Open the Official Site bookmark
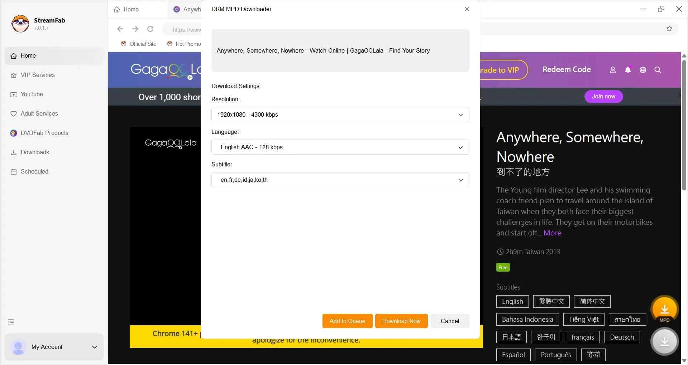 tap(139, 44)
